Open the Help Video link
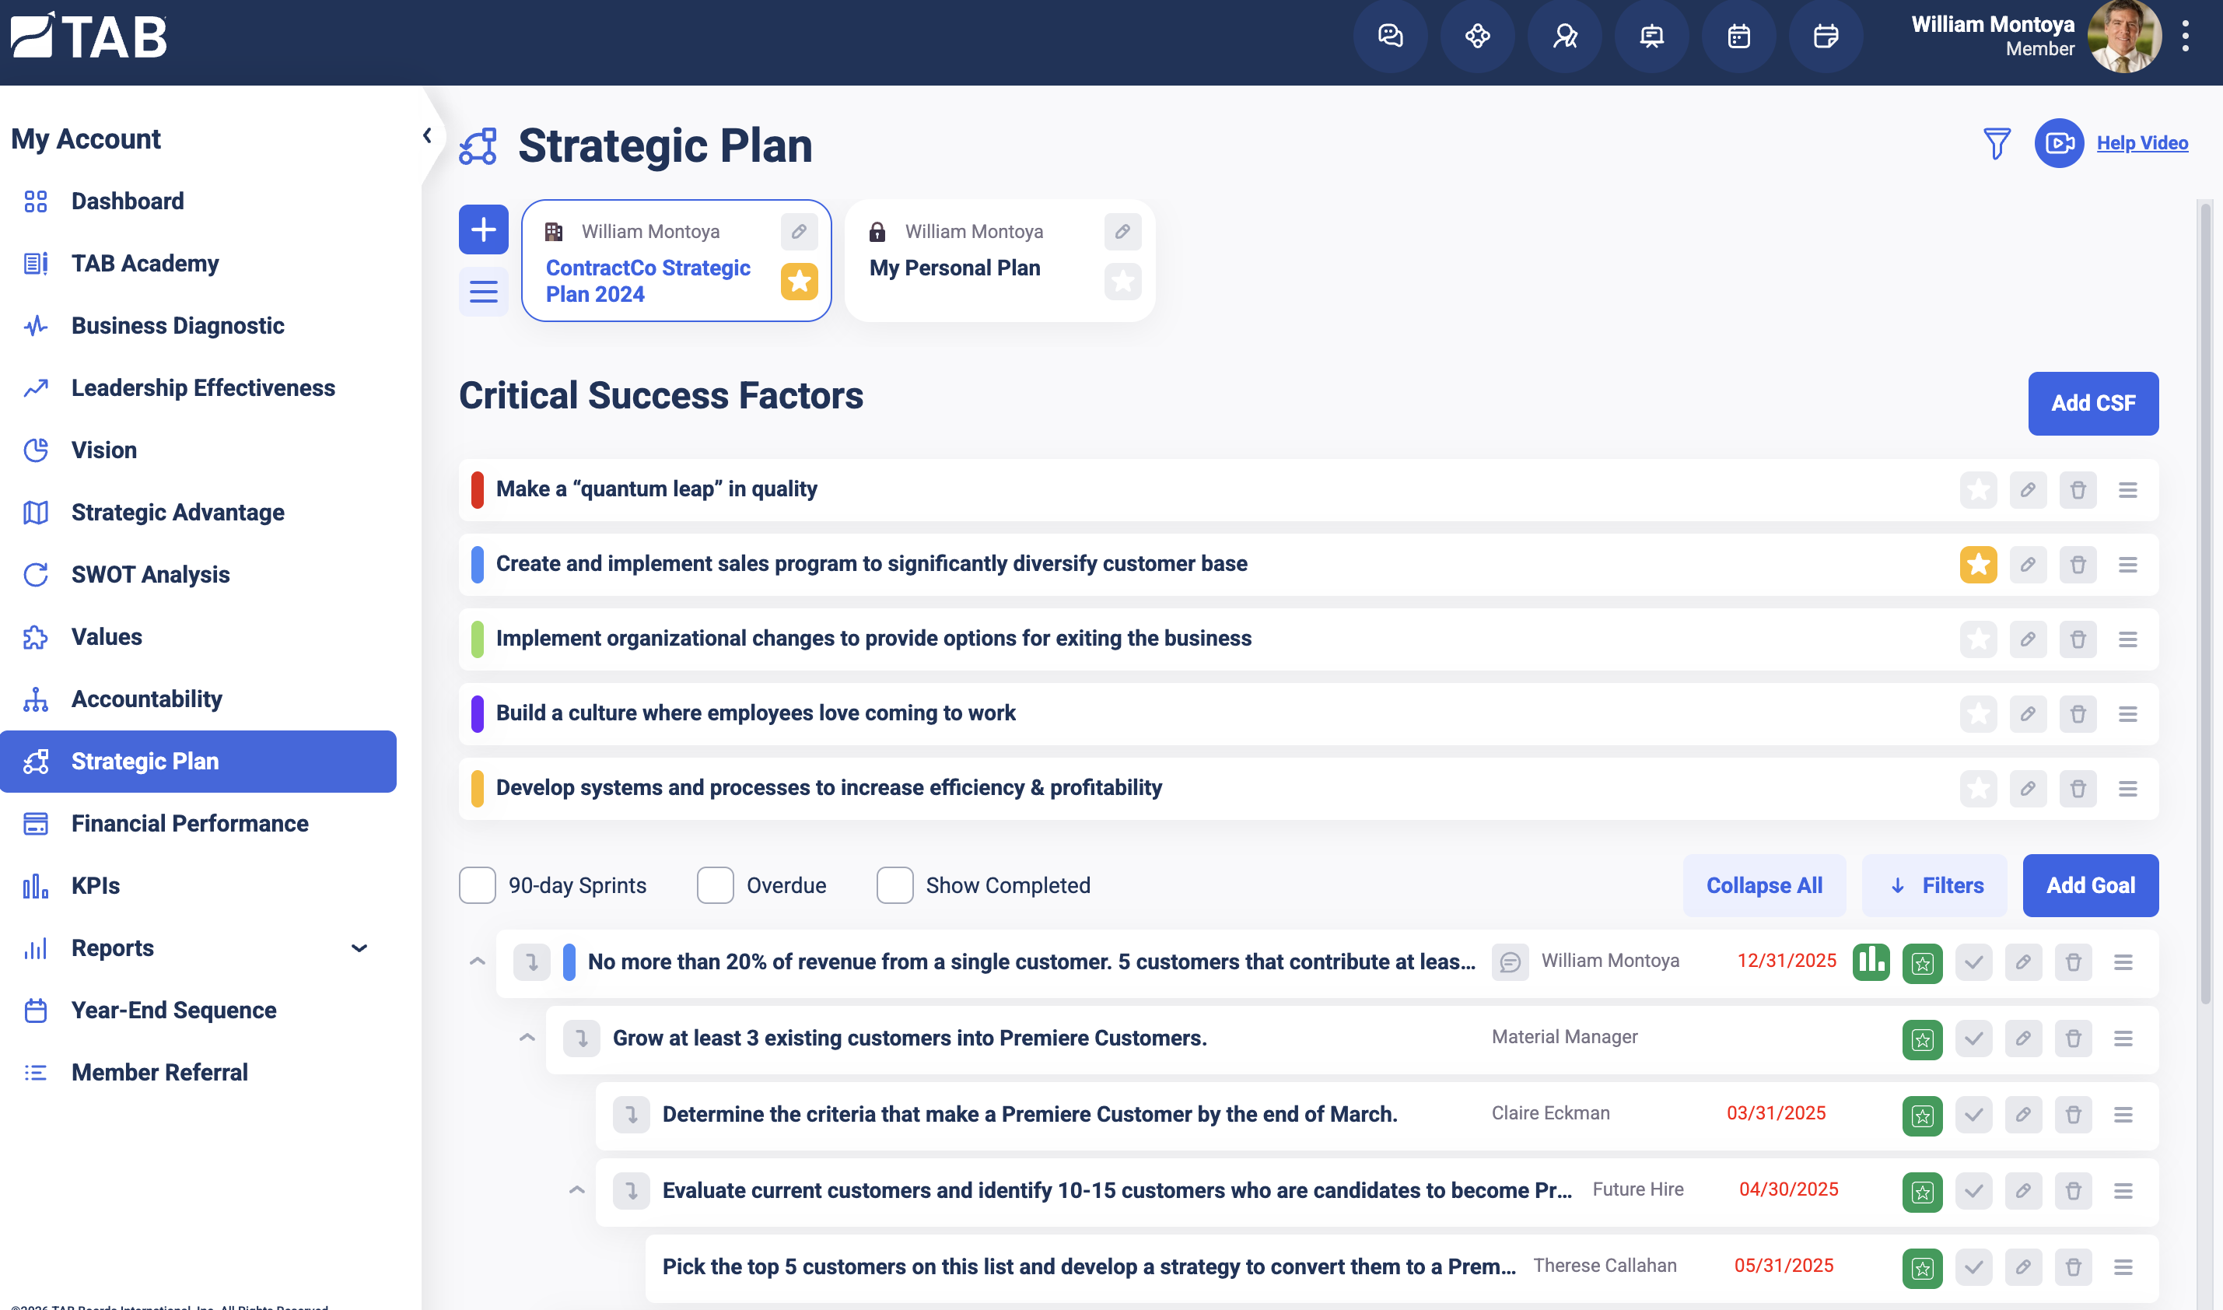The height and width of the screenshot is (1310, 2223). coord(2142,143)
